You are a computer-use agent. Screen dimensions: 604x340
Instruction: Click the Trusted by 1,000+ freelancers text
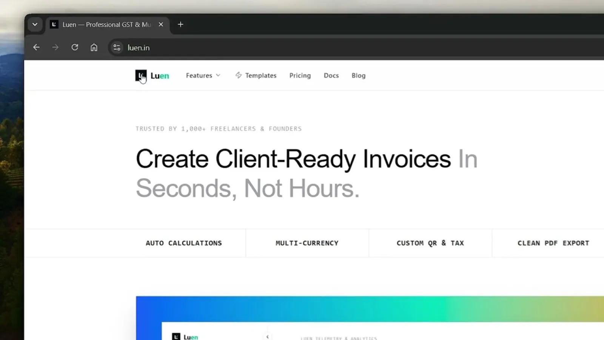[219, 129]
